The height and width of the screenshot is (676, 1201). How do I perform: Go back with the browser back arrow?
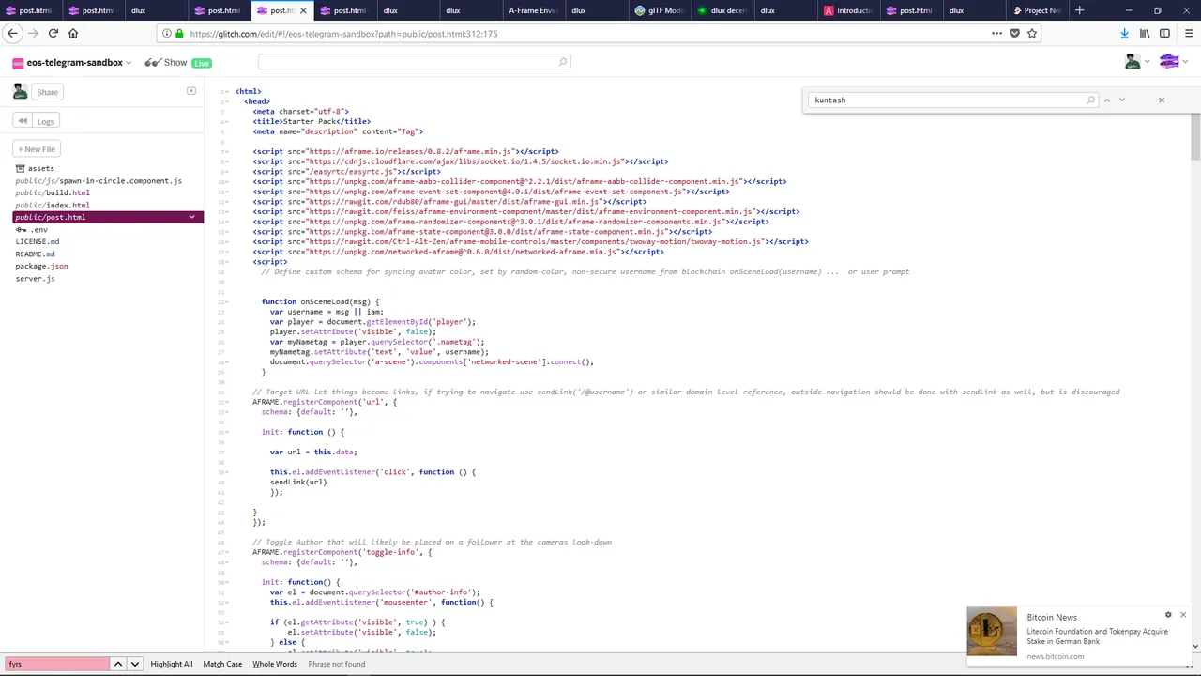pyautogui.click(x=12, y=33)
